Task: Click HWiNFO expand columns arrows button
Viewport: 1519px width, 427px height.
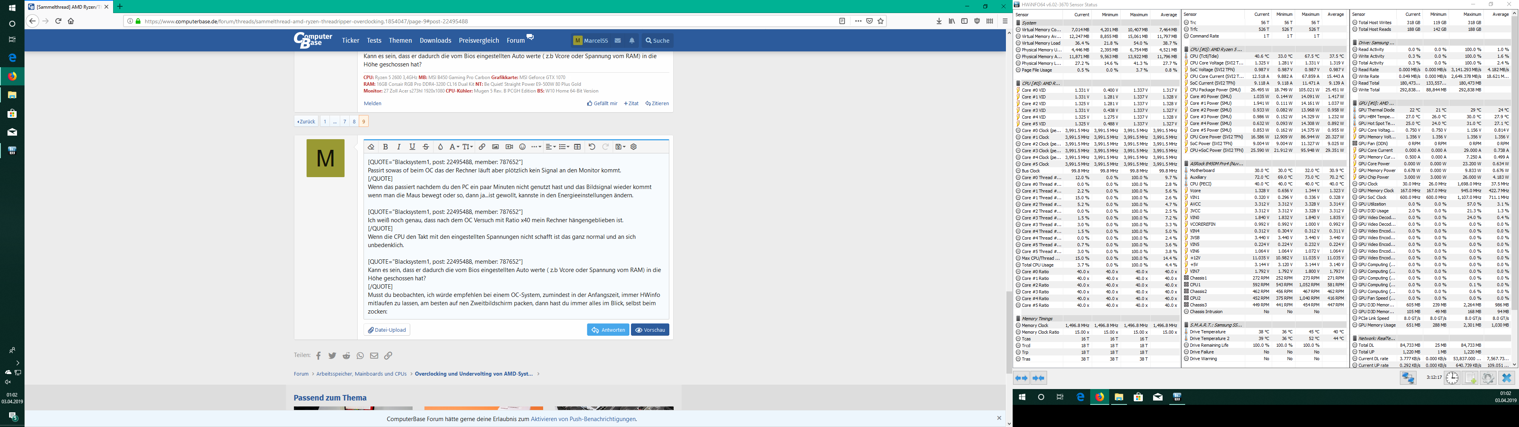Action: click(x=1021, y=378)
